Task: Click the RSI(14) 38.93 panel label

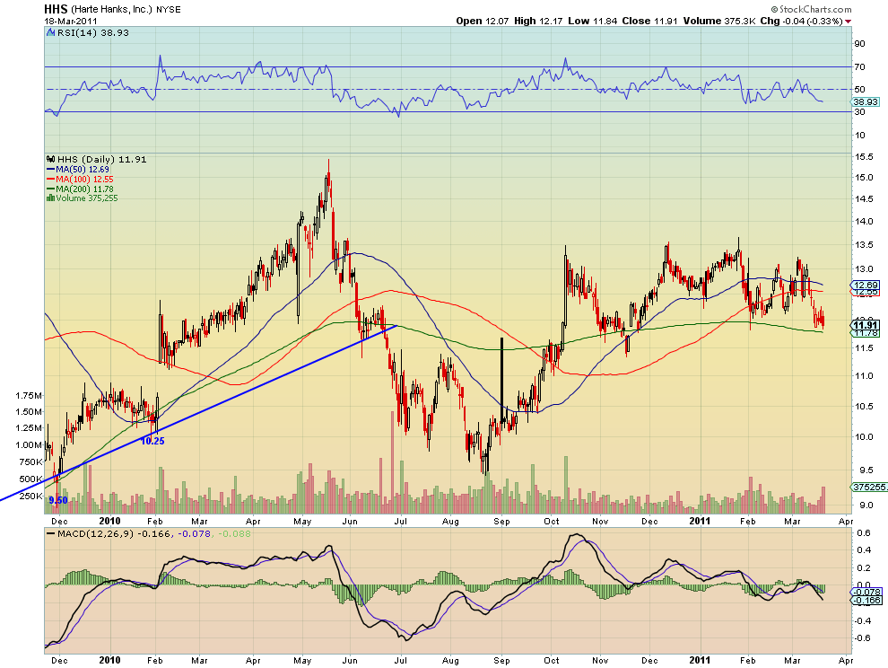Action: coord(93,33)
